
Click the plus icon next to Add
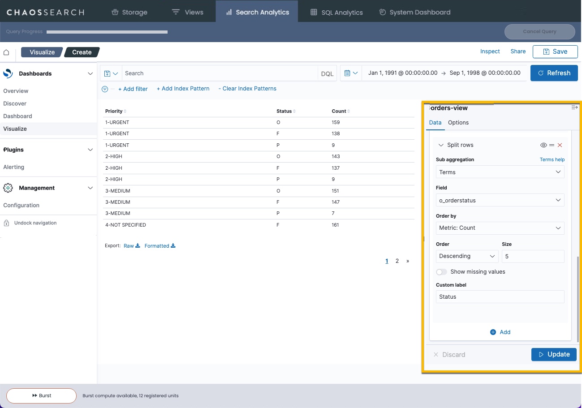point(493,332)
